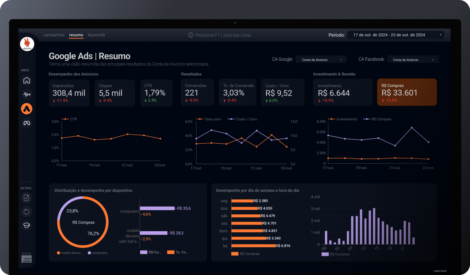Image resolution: width=470 pixels, height=275 pixels.
Task: Click the Custo / Conv. R$ 9,52 card
Action: [x=282, y=92]
